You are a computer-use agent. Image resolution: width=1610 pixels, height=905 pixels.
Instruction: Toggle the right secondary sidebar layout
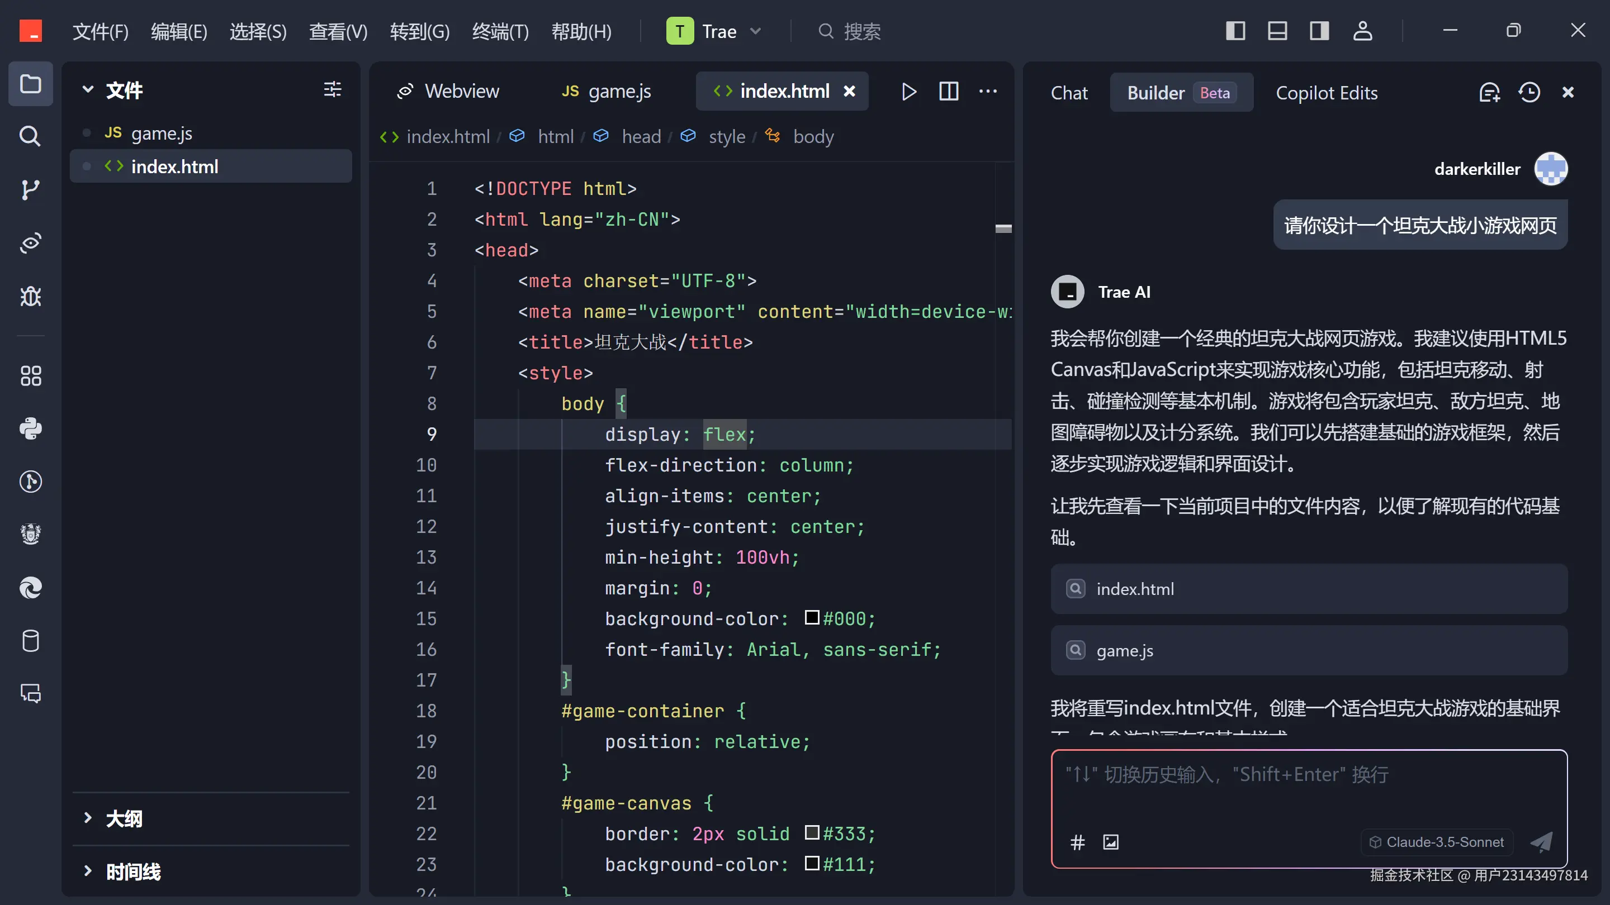pos(1319,31)
